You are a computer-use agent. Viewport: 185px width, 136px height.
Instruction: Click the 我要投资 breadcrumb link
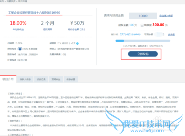coord(11,1)
